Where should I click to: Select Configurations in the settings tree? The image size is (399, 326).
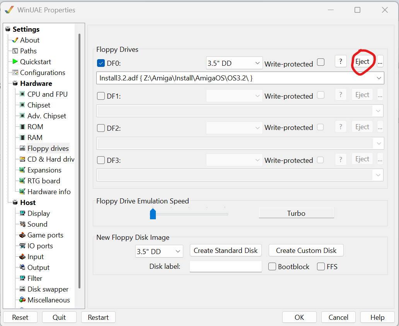43,73
